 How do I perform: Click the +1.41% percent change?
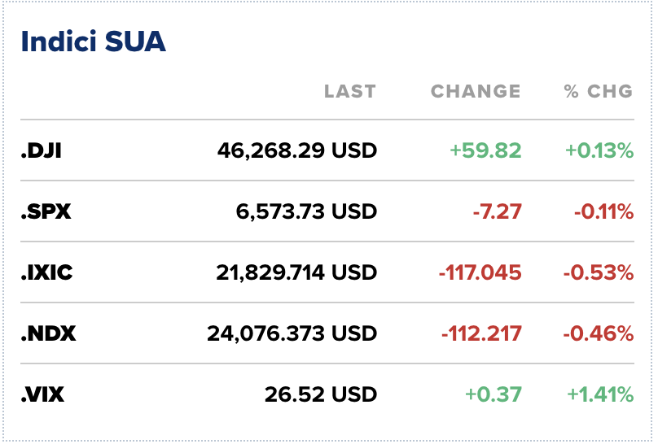coord(600,394)
